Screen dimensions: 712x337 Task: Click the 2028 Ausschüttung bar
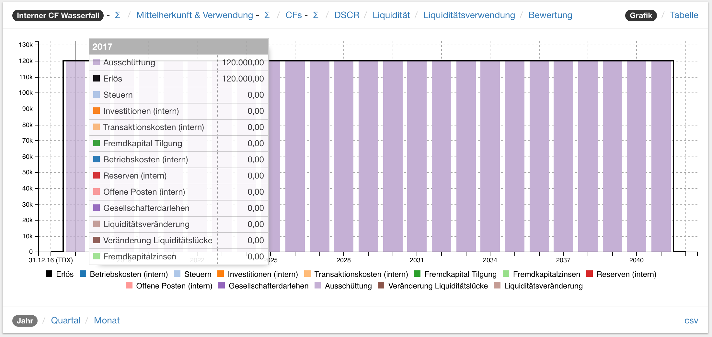tap(344, 155)
